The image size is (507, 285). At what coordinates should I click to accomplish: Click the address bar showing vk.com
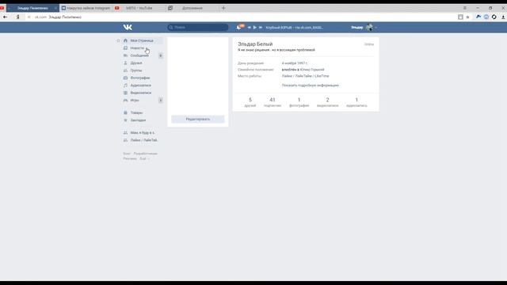pos(242,17)
